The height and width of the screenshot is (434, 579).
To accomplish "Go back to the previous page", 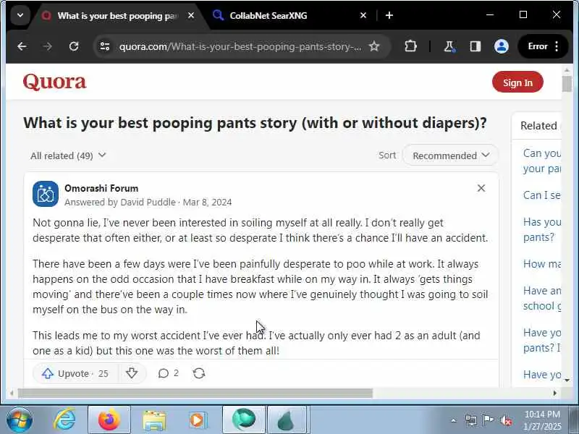I will [22, 46].
